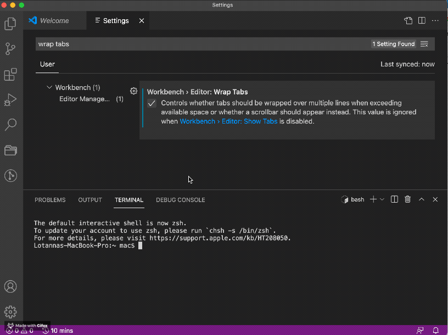Switch to the DEBUG CONSOLE tab
This screenshot has height=335, width=448.
[180, 200]
